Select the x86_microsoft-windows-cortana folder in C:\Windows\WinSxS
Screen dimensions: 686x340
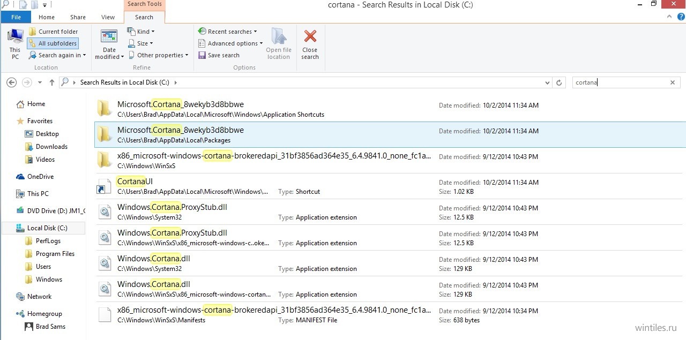[x=390, y=160]
